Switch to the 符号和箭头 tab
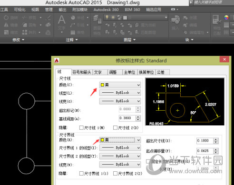The width and height of the screenshot is (234, 185). (82, 72)
